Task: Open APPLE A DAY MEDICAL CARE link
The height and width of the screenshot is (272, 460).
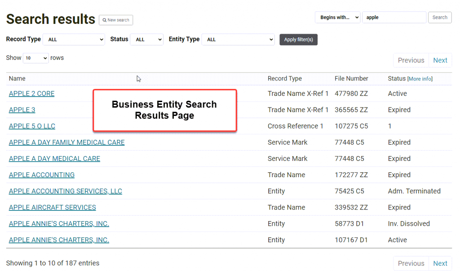Action: [54, 159]
